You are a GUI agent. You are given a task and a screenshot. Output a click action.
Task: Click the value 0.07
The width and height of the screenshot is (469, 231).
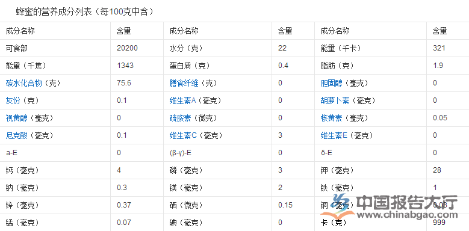coord(124,223)
